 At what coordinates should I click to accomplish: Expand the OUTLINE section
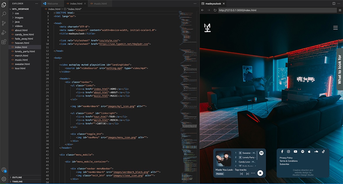(x=17, y=177)
